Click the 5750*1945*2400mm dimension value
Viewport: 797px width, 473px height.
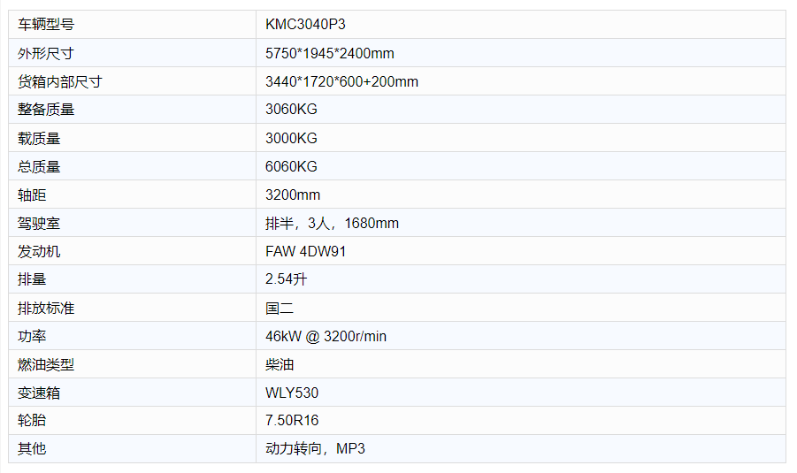[329, 53]
